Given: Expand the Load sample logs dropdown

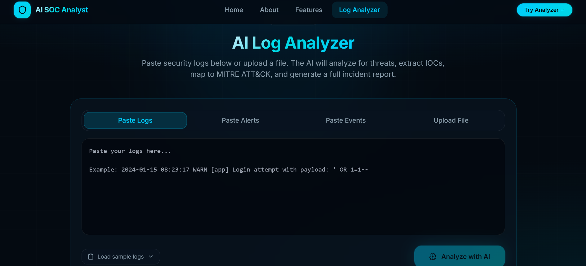Looking at the screenshot, I should (121, 257).
